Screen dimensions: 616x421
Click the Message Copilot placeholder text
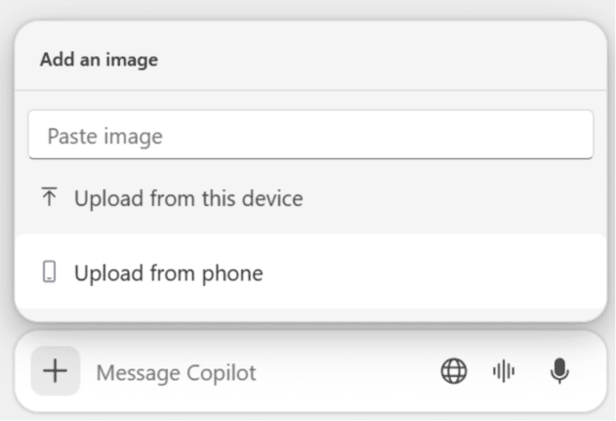pos(176,372)
